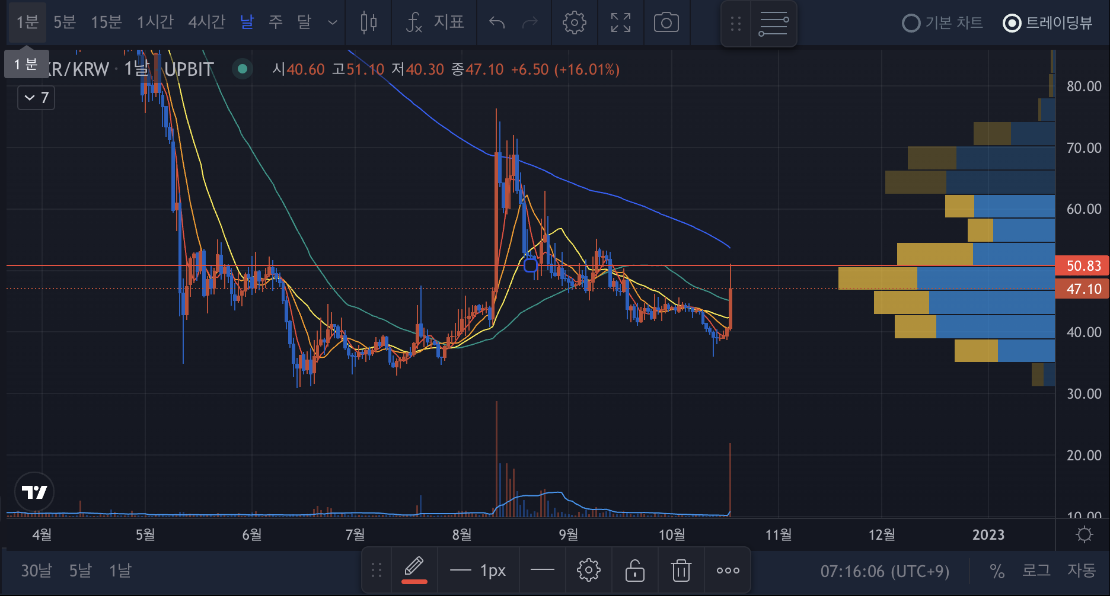
Task: Take a chart snapshot with camera icon
Action: pyautogui.click(x=666, y=23)
